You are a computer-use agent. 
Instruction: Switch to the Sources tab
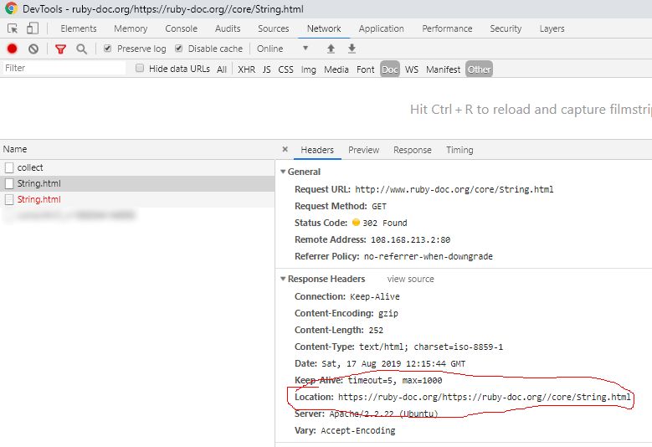[273, 28]
